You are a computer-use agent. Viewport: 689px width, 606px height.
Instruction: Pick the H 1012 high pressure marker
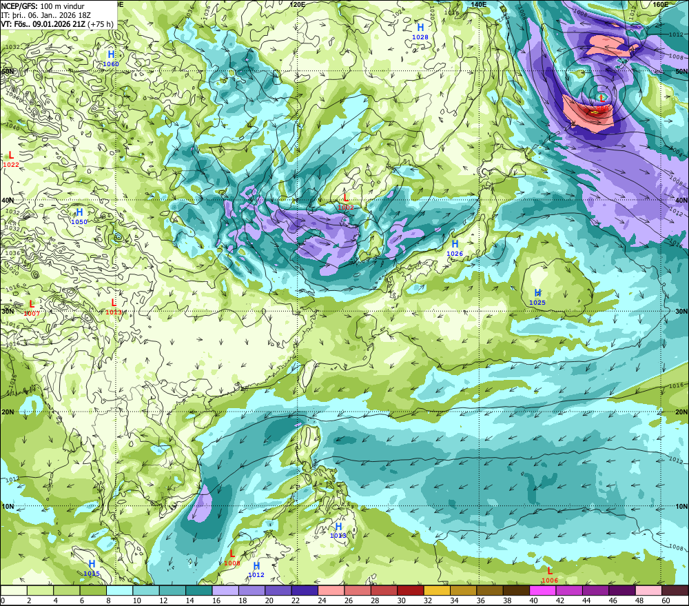point(256,569)
